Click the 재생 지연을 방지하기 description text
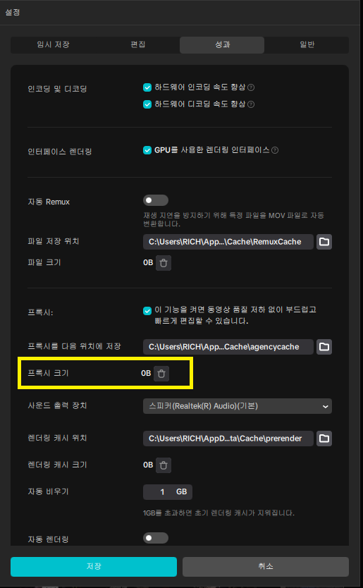The height and width of the screenshot is (588, 363). point(233,220)
